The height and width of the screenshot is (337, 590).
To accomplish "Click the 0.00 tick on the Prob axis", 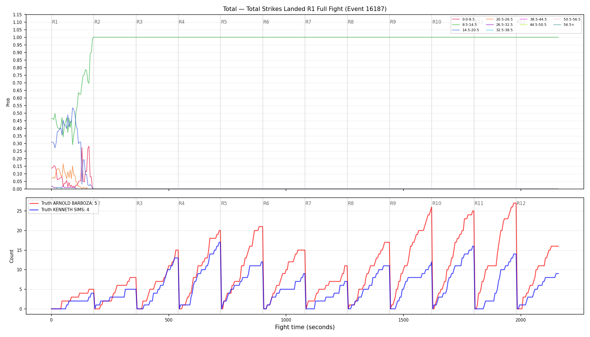I will pyautogui.click(x=17, y=189).
